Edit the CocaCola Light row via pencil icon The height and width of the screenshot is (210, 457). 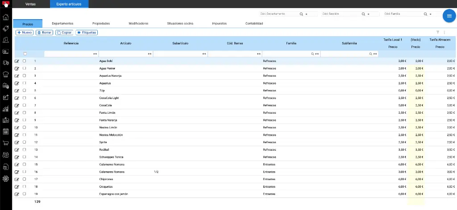point(17,98)
